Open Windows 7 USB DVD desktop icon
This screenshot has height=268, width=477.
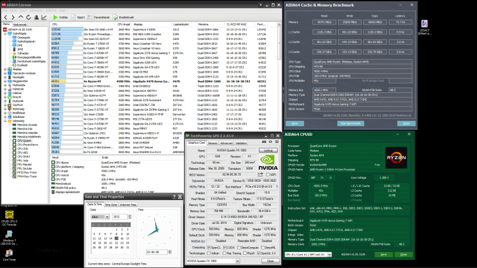click(x=9, y=238)
